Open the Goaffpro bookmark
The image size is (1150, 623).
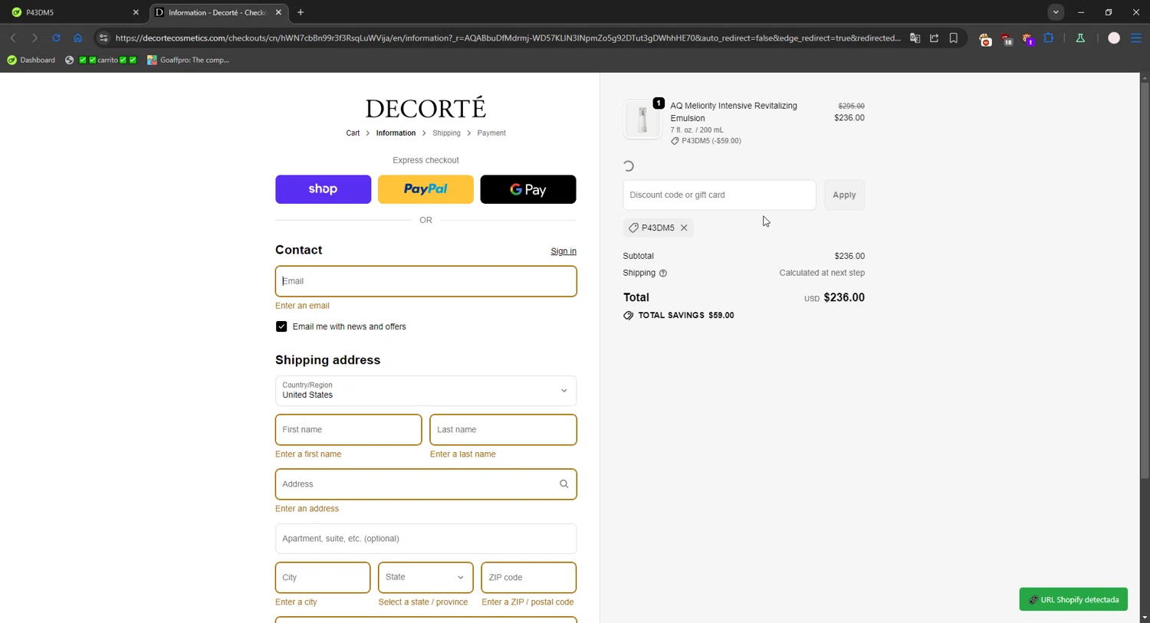189,60
